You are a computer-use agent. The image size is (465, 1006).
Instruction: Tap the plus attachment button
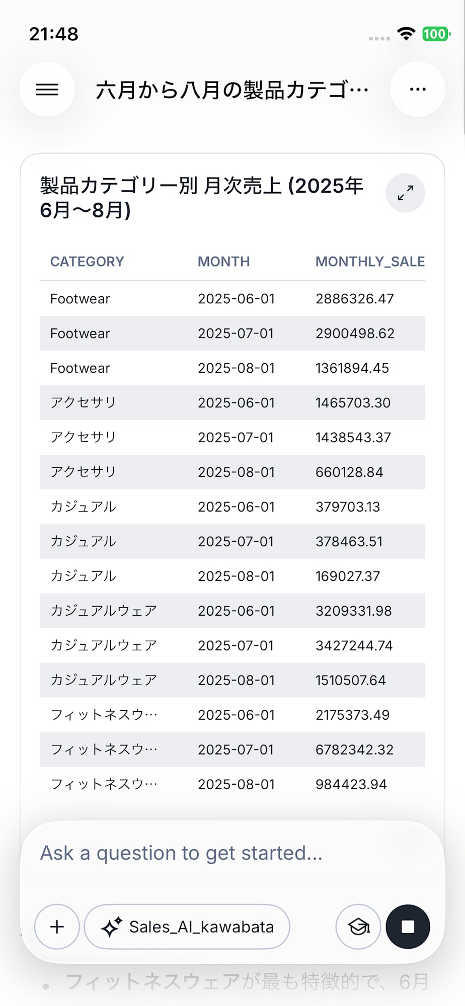[57, 927]
